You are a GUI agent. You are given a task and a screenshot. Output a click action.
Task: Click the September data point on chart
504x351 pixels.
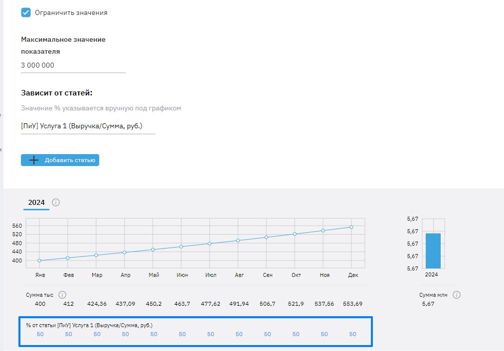click(266, 237)
